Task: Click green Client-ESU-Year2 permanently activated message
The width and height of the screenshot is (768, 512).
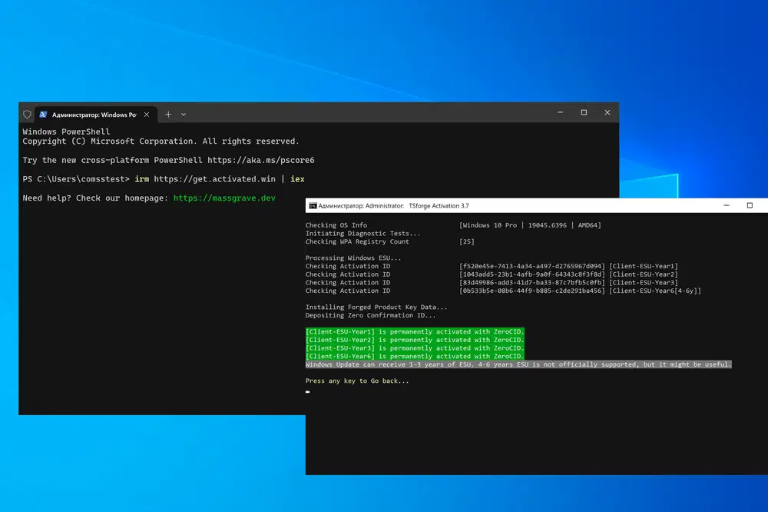Action: click(x=415, y=340)
